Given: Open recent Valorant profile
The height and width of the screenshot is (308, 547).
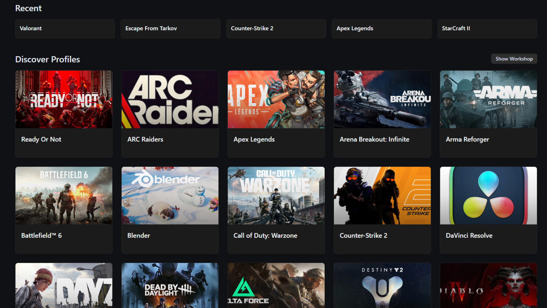Looking at the screenshot, I should tap(65, 29).
